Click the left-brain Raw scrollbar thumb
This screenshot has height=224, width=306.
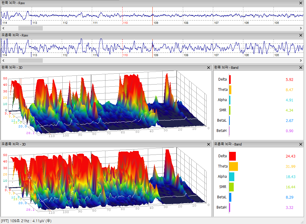(30, 28)
